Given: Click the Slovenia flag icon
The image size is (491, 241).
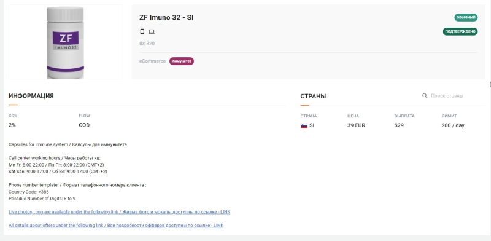Looking at the screenshot, I should (x=304, y=126).
